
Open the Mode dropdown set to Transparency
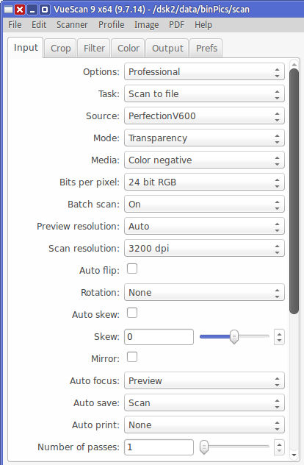[204, 138]
